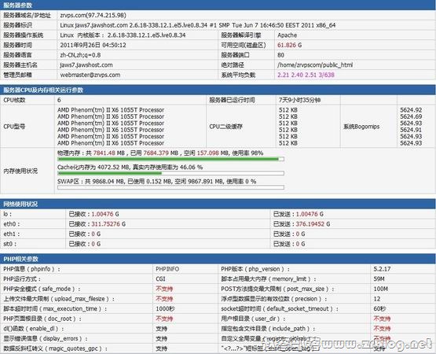The width and height of the screenshot is (436, 354).
Task: Click the free space value 61.826 G
Action: 289,45
